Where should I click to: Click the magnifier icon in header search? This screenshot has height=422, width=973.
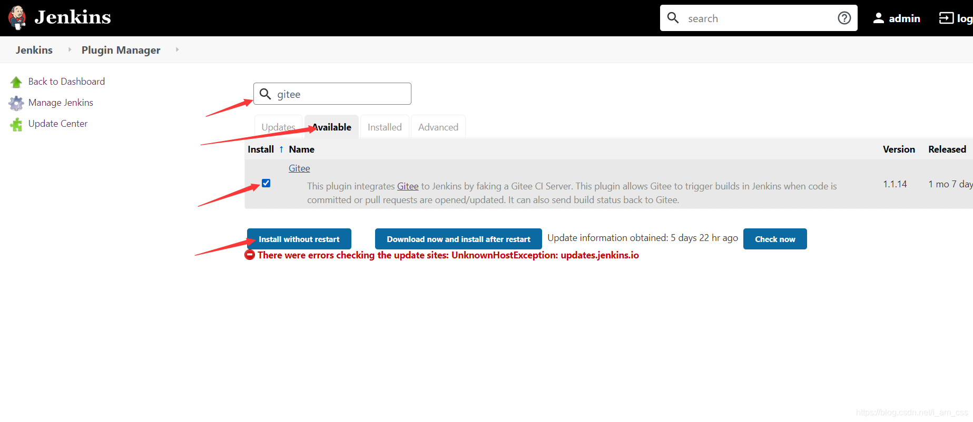click(673, 18)
